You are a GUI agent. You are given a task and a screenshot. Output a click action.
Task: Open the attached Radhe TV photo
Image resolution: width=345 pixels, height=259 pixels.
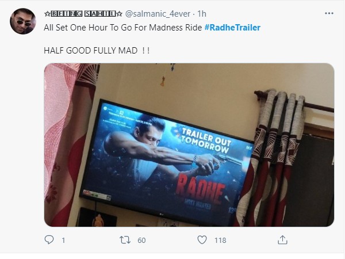189,145
